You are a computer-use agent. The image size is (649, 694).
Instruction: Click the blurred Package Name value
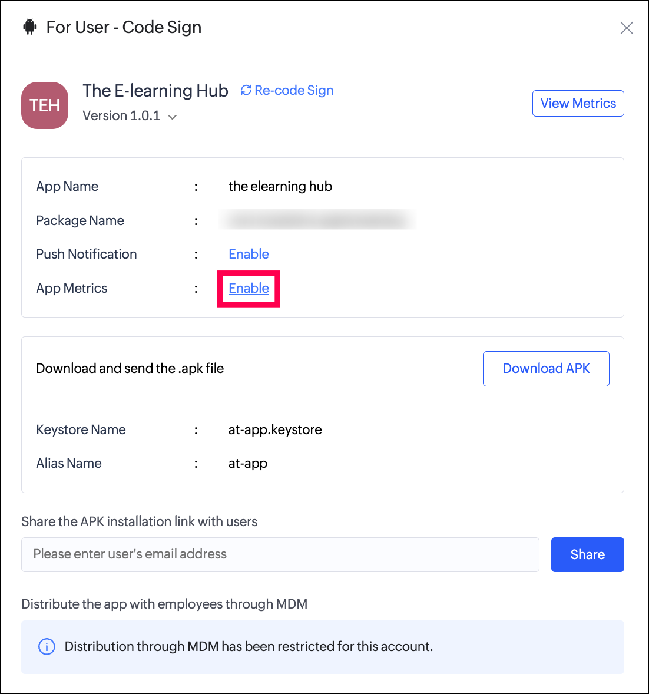pos(317,220)
